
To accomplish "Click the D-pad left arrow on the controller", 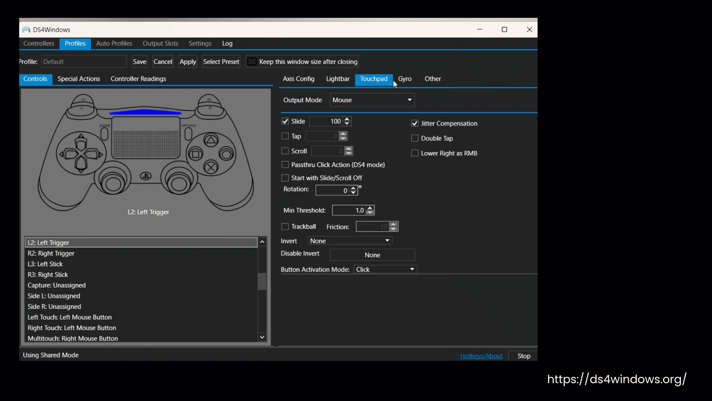I will coord(68,154).
